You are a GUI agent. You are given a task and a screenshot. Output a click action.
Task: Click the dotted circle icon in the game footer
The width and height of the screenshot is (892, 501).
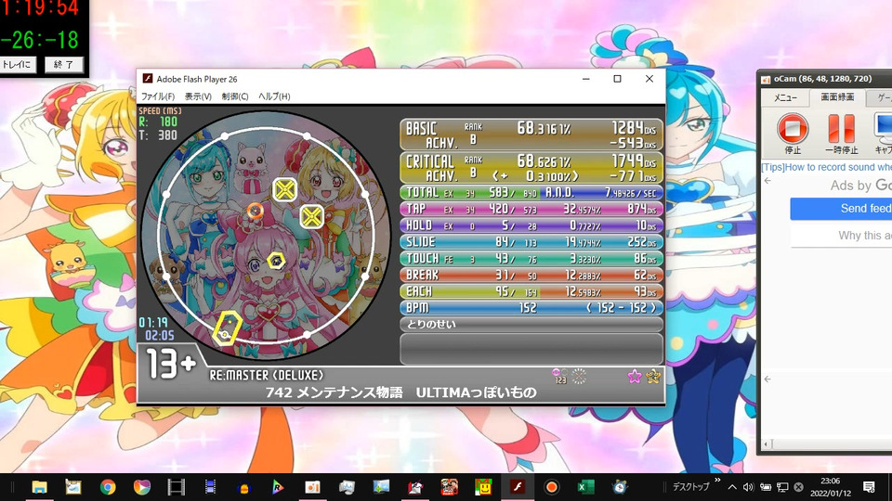[x=579, y=376]
